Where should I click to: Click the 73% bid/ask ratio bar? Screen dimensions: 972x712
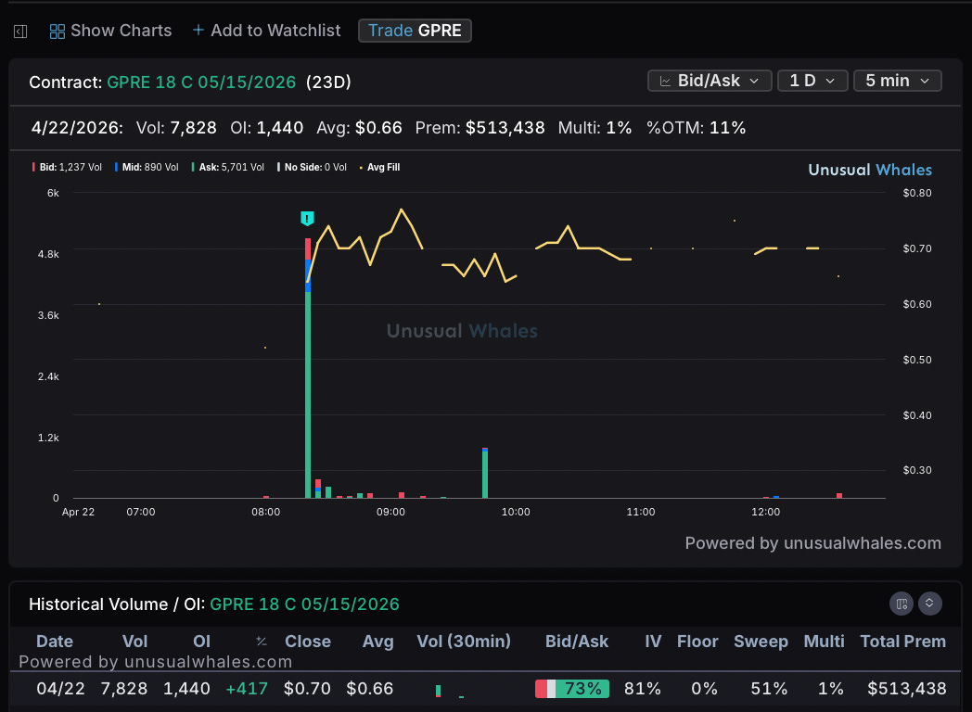click(x=572, y=689)
